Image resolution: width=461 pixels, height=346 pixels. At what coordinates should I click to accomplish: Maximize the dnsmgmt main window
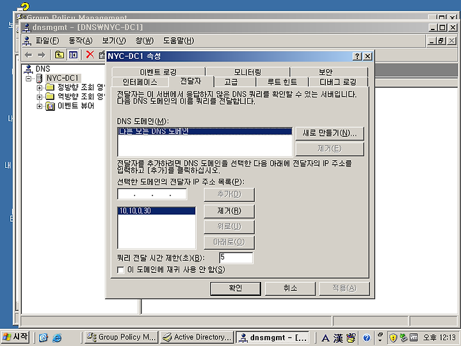point(442,28)
